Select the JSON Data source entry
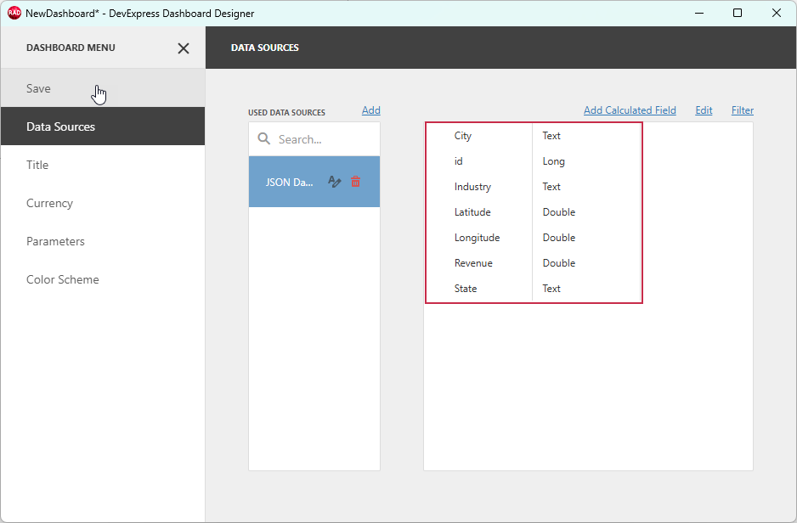 coord(289,181)
